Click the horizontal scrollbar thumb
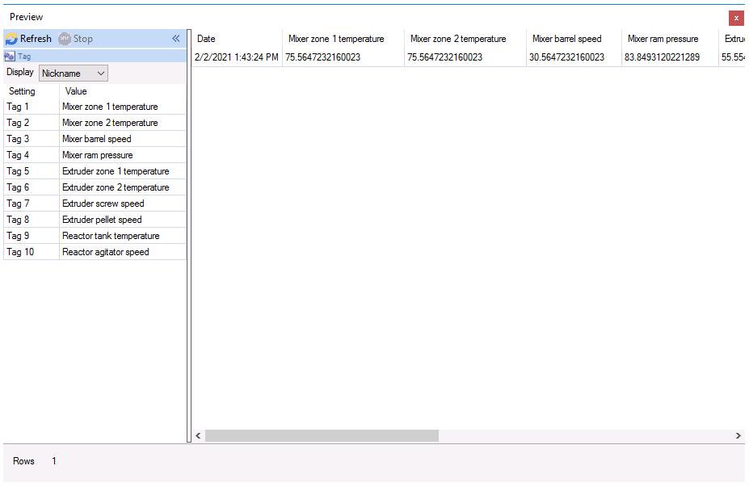 pos(322,435)
